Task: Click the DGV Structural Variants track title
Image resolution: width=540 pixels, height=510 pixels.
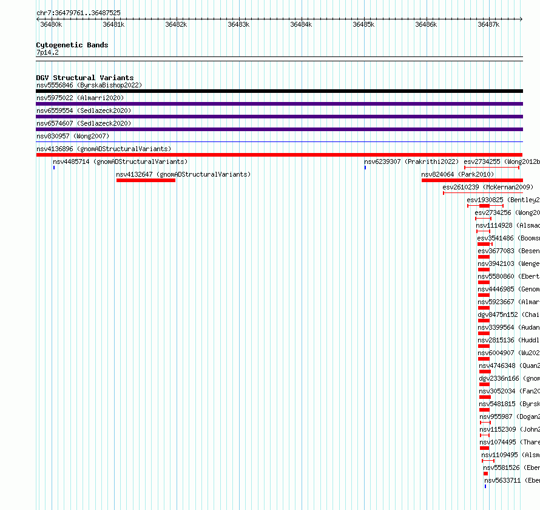Action: [85, 78]
